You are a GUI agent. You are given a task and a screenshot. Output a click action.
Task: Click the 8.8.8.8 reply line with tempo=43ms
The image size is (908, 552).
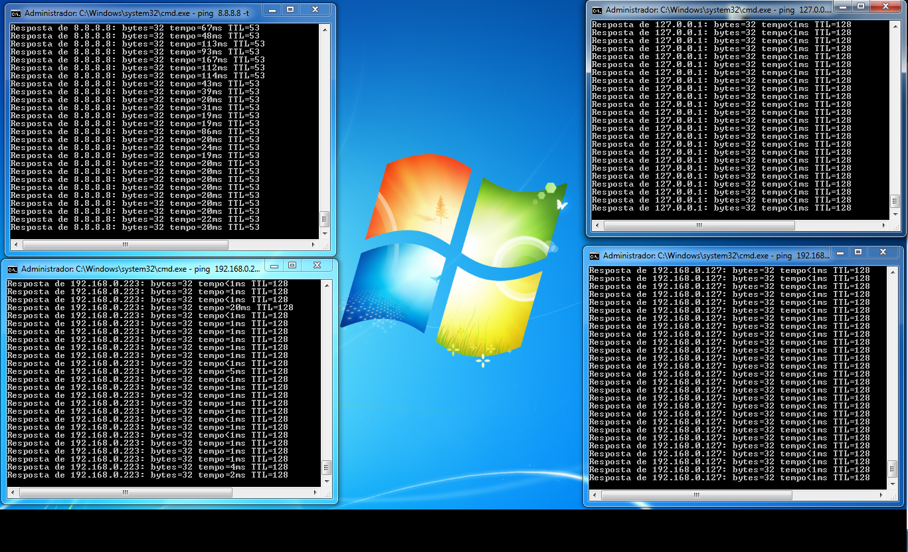point(135,84)
